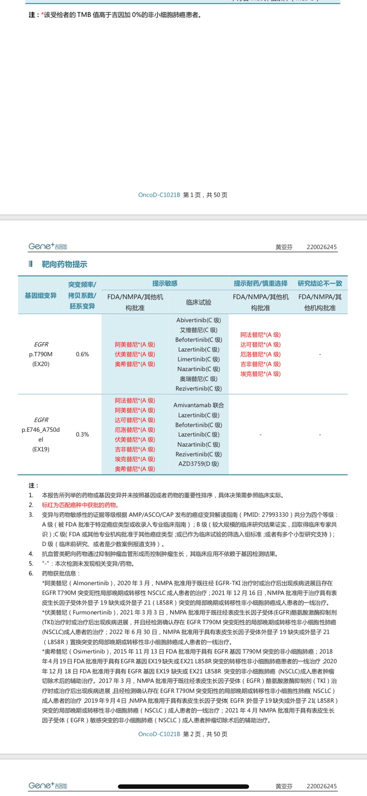Tap 达可替尼*(A级) in the T790M resistance column
Screen dimensions: 367x796
(261, 344)
